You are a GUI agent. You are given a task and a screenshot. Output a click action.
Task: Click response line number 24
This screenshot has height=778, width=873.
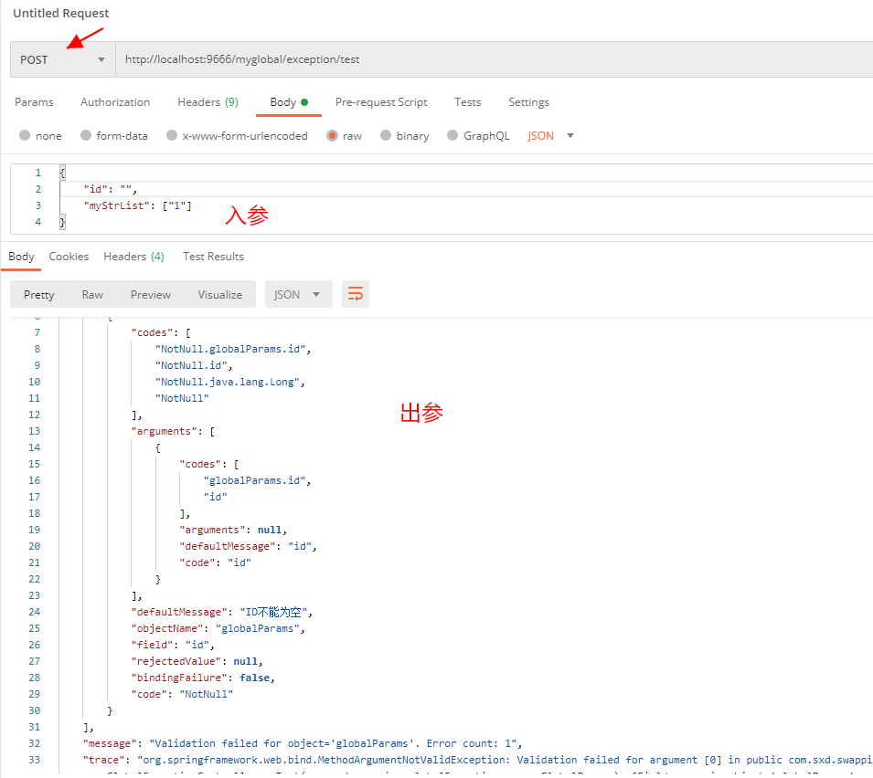point(34,613)
